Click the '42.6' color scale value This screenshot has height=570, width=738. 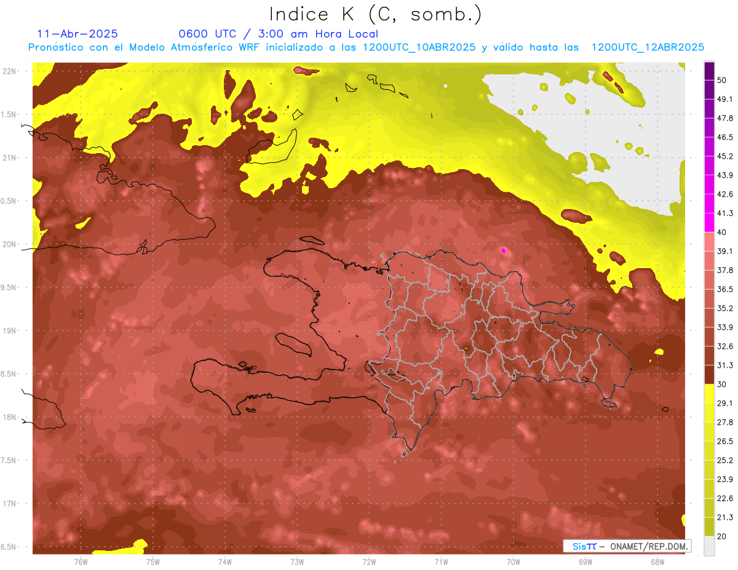pos(725,194)
